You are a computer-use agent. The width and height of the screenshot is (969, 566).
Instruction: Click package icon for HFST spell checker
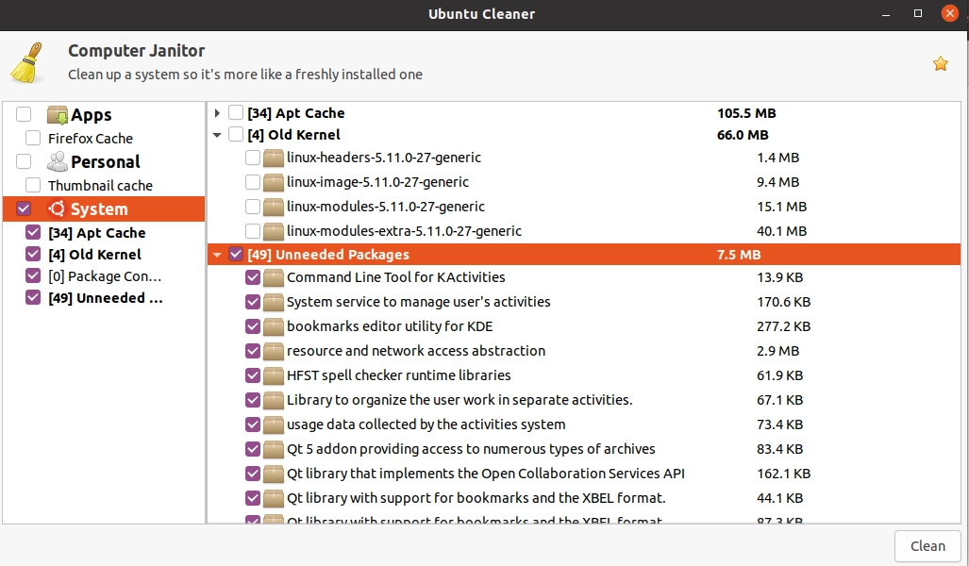[274, 375]
